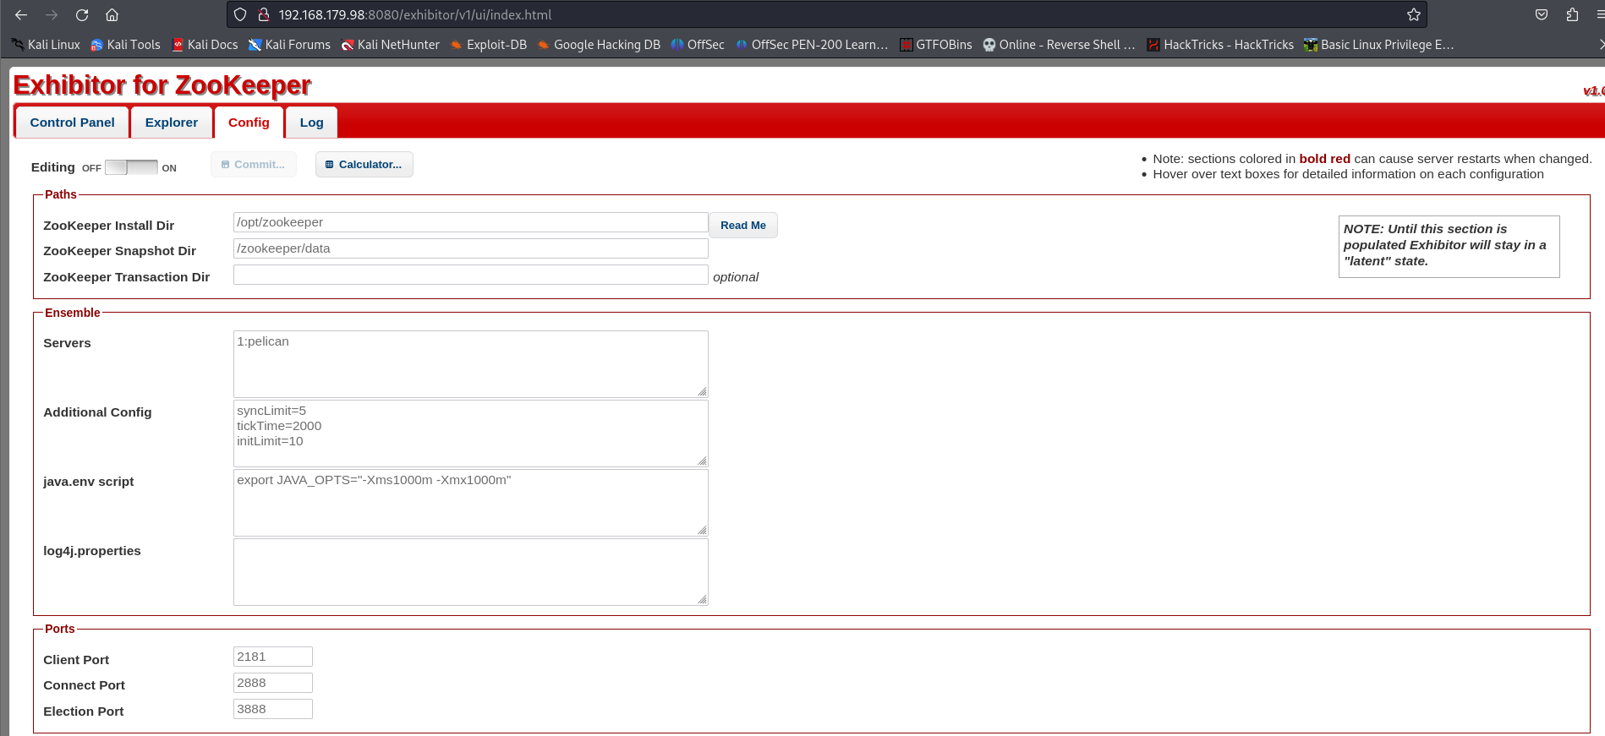Open the Explorer tab
Screen dimensions: 1605x736
pyautogui.click(x=171, y=123)
